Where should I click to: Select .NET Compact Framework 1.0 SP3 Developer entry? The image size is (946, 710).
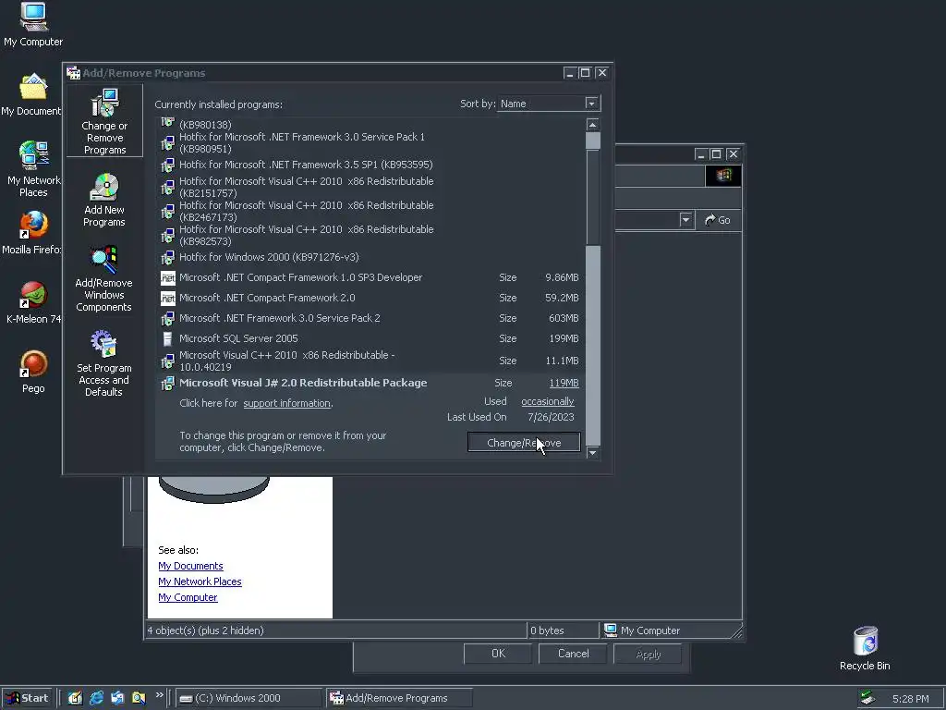370,277
